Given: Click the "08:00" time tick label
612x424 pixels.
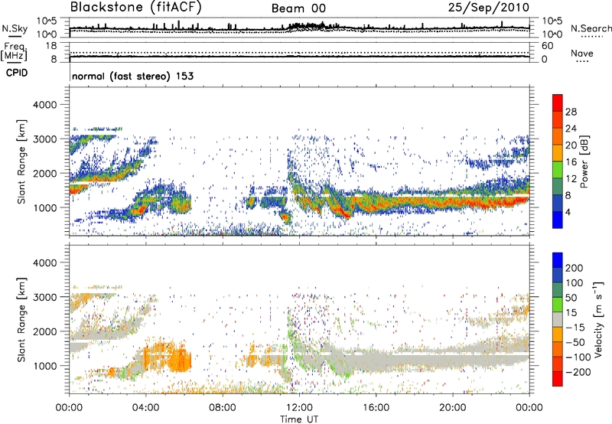Looking at the screenshot, I should click(x=223, y=408).
